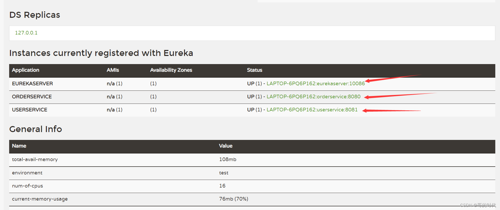Select the EUREKASERVER application name
Viewport: 500px width, 210px height.
(32, 84)
